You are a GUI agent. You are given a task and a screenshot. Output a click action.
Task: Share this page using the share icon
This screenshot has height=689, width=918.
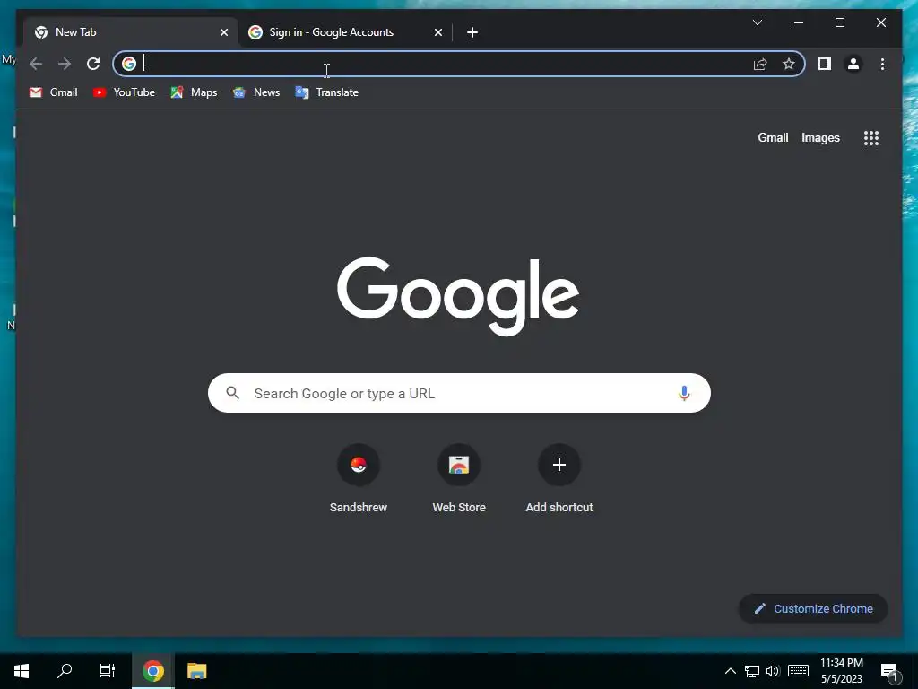[x=760, y=64]
